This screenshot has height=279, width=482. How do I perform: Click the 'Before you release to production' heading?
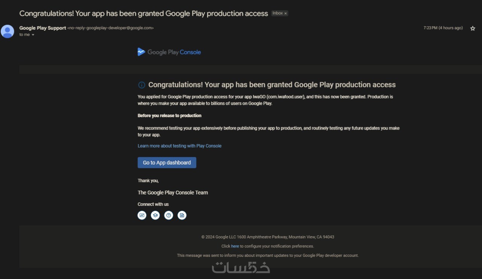click(x=169, y=116)
